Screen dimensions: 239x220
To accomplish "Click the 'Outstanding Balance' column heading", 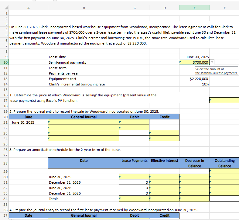I will click(x=225, y=163).
